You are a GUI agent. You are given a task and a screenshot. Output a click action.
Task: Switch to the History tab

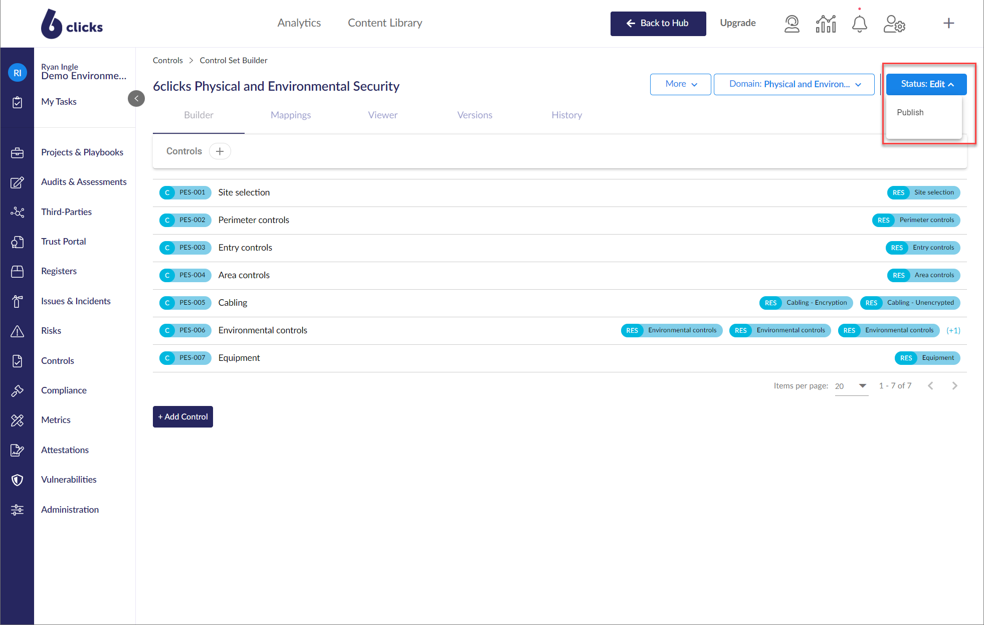pyautogui.click(x=566, y=115)
